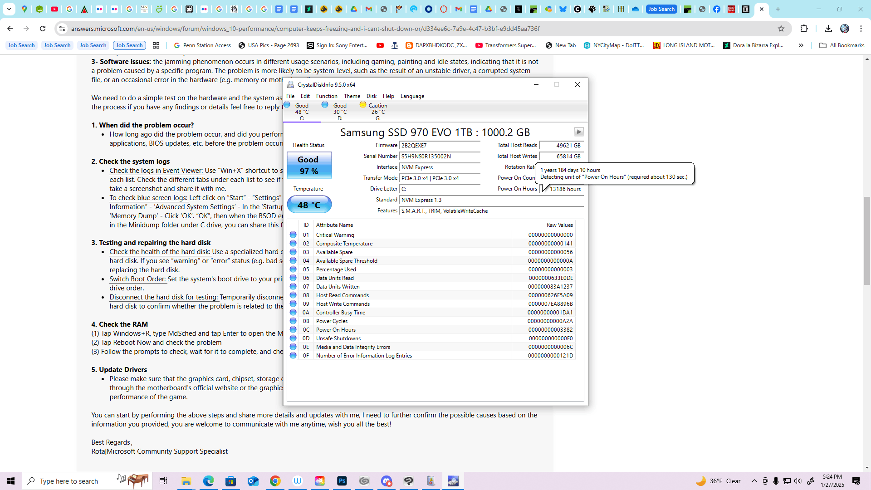871x490 pixels.
Task: Open the Function menu
Action: pyautogui.click(x=326, y=96)
